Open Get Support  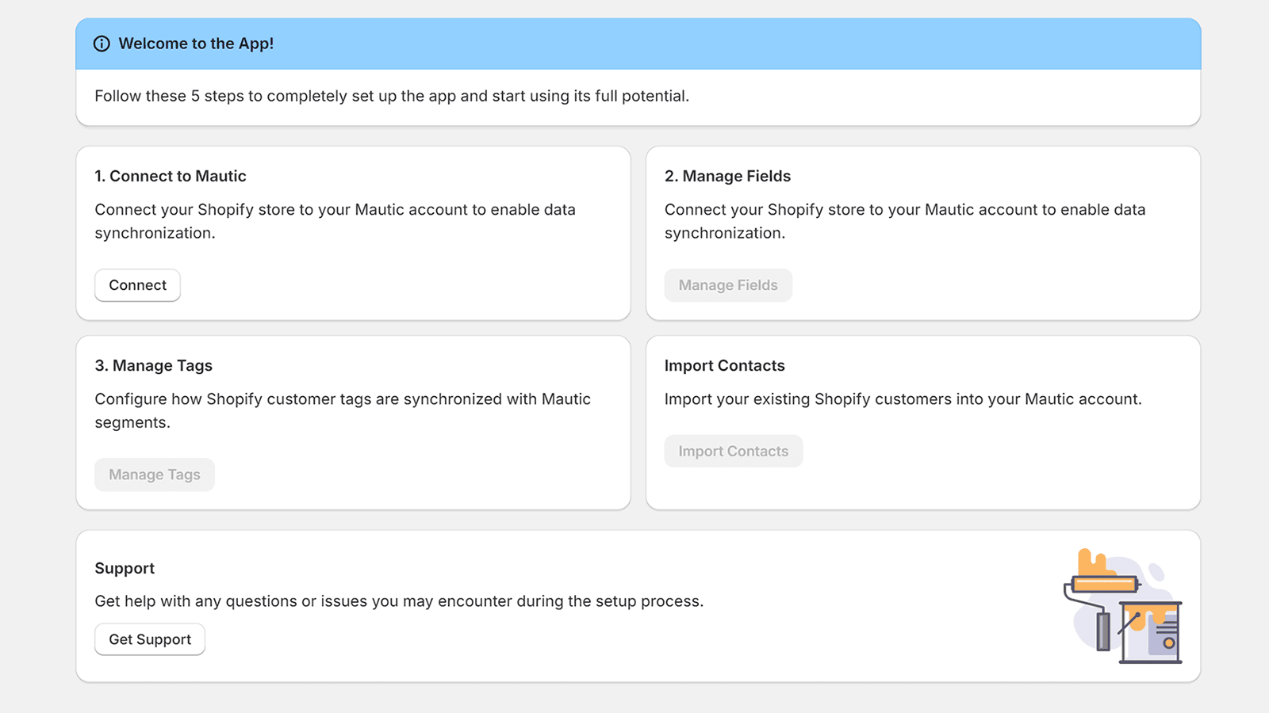coord(150,639)
